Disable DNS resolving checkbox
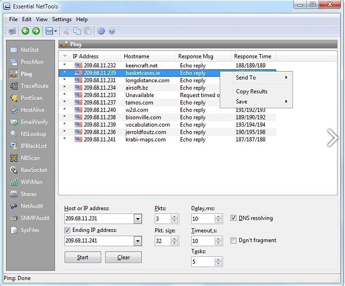345x286 pixels. click(x=233, y=218)
